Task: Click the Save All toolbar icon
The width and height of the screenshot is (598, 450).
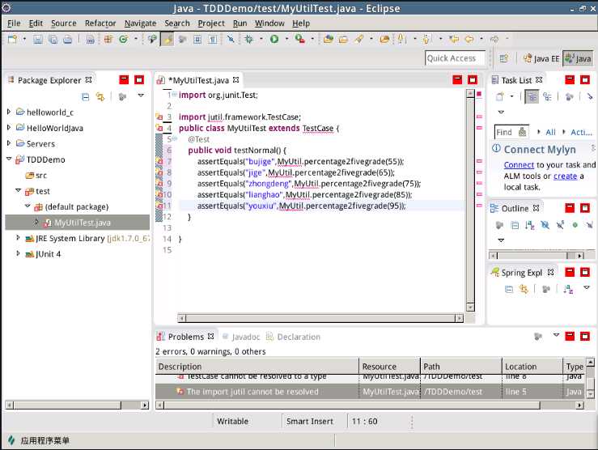Action: click(x=53, y=39)
